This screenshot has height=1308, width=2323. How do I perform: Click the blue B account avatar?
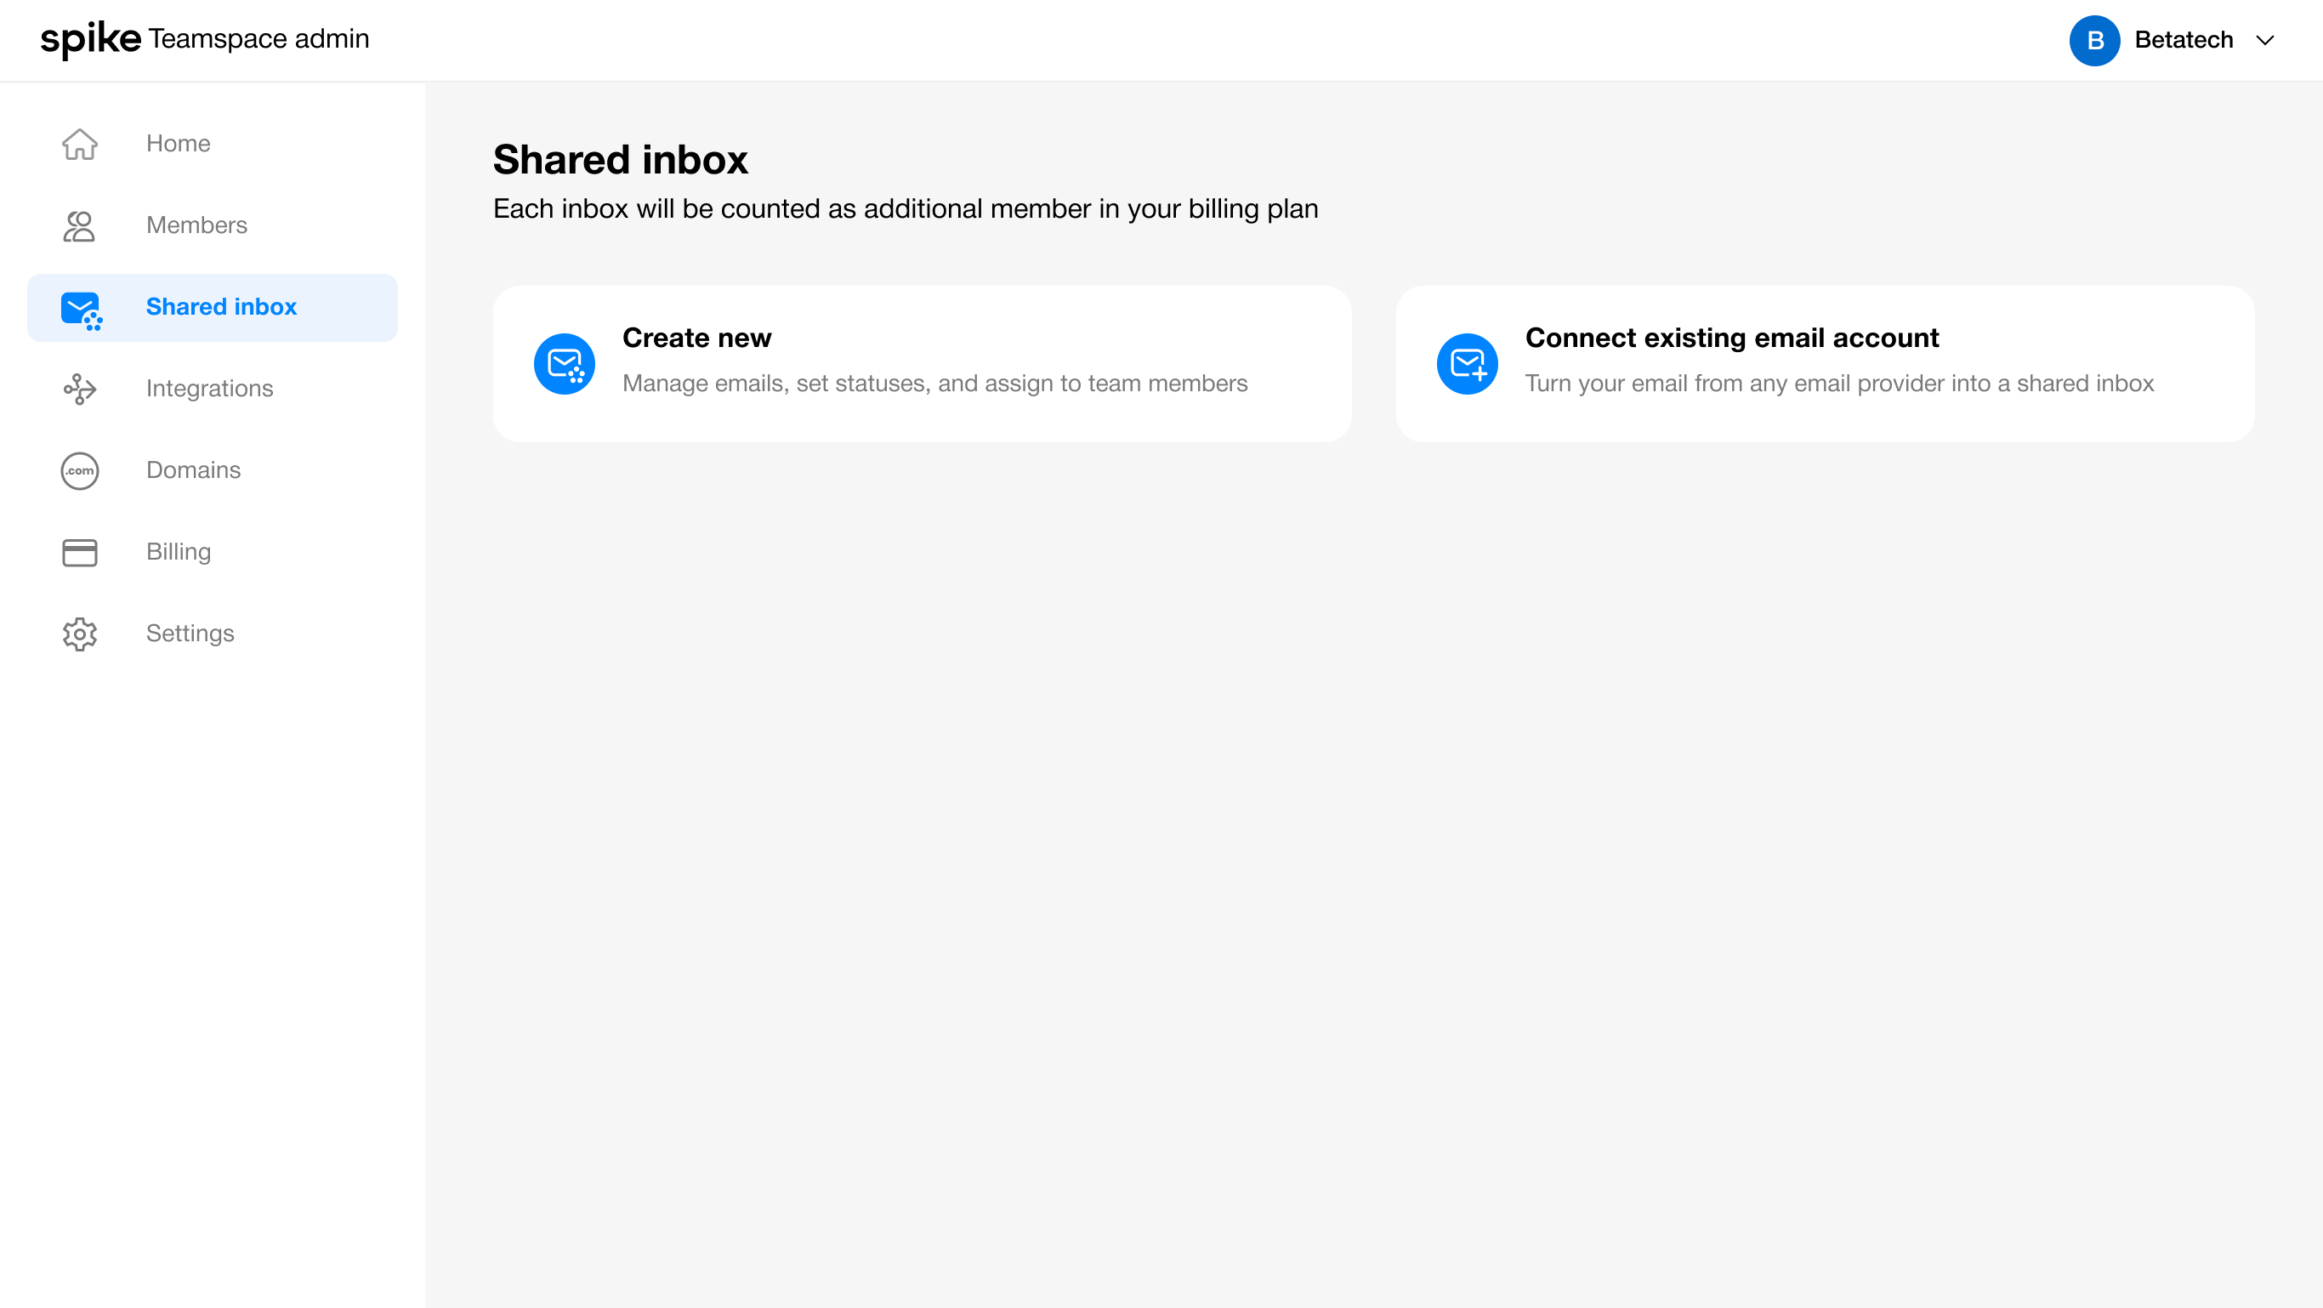point(2094,41)
